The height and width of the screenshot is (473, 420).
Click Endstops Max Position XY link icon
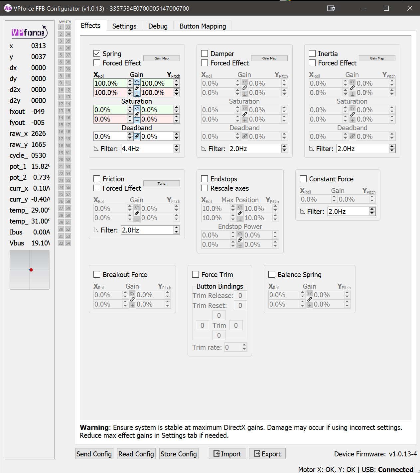tap(240, 207)
